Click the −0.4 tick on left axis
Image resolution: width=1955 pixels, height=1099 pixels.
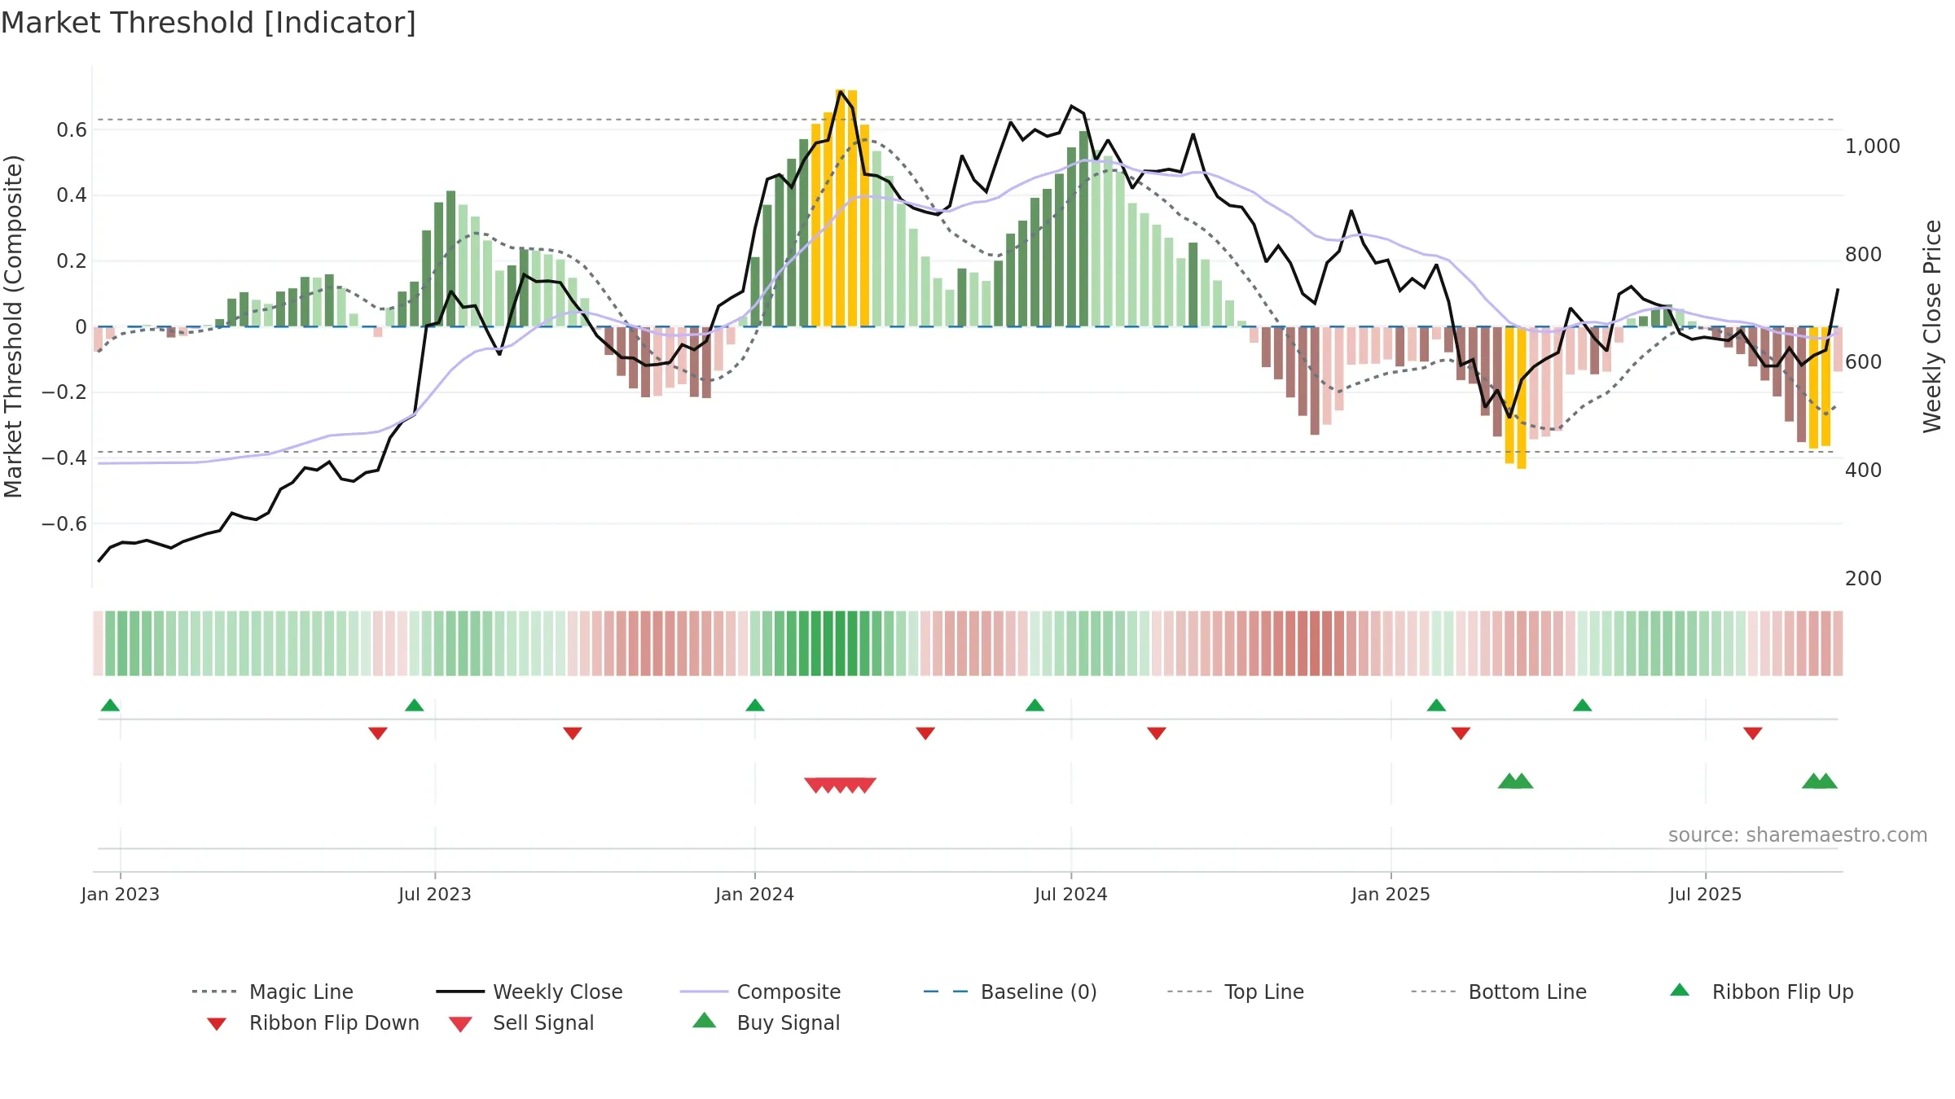[64, 458]
